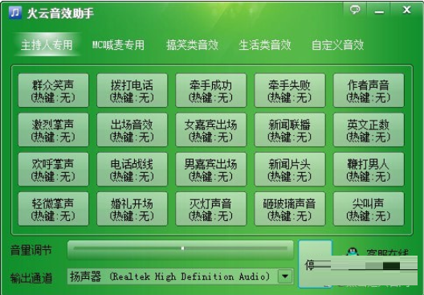Play the 男嘉宾出场 effect
424x295 pixels.
[x=211, y=170]
